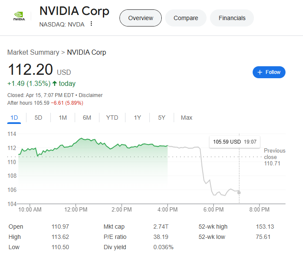Image resolution: width=303 pixels, height=256 pixels.
Task: Show the 1M chart range
Action: pos(63,118)
